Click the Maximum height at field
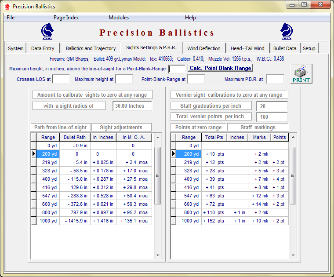 124,79
